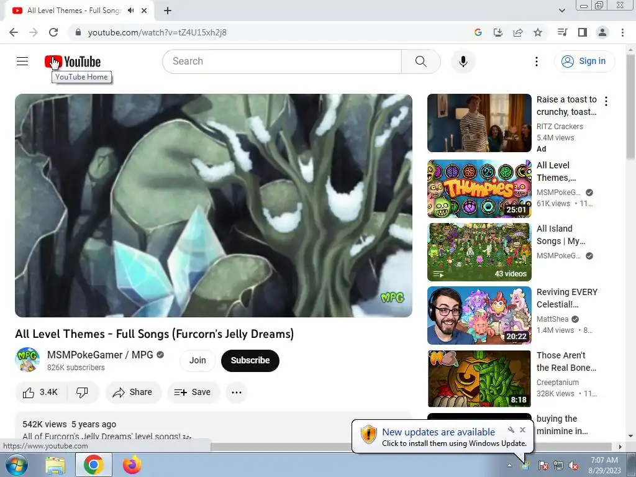
Task: Dislike the video with thumbs down
Action: click(x=83, y=393)
